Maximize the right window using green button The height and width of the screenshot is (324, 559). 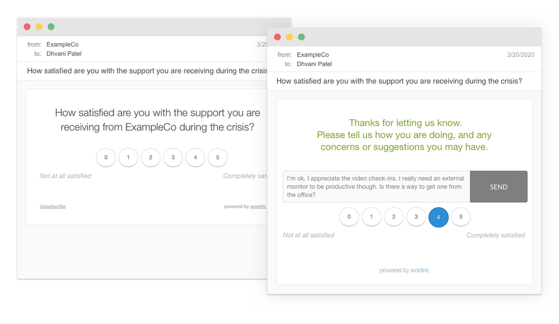click(302, 37)
